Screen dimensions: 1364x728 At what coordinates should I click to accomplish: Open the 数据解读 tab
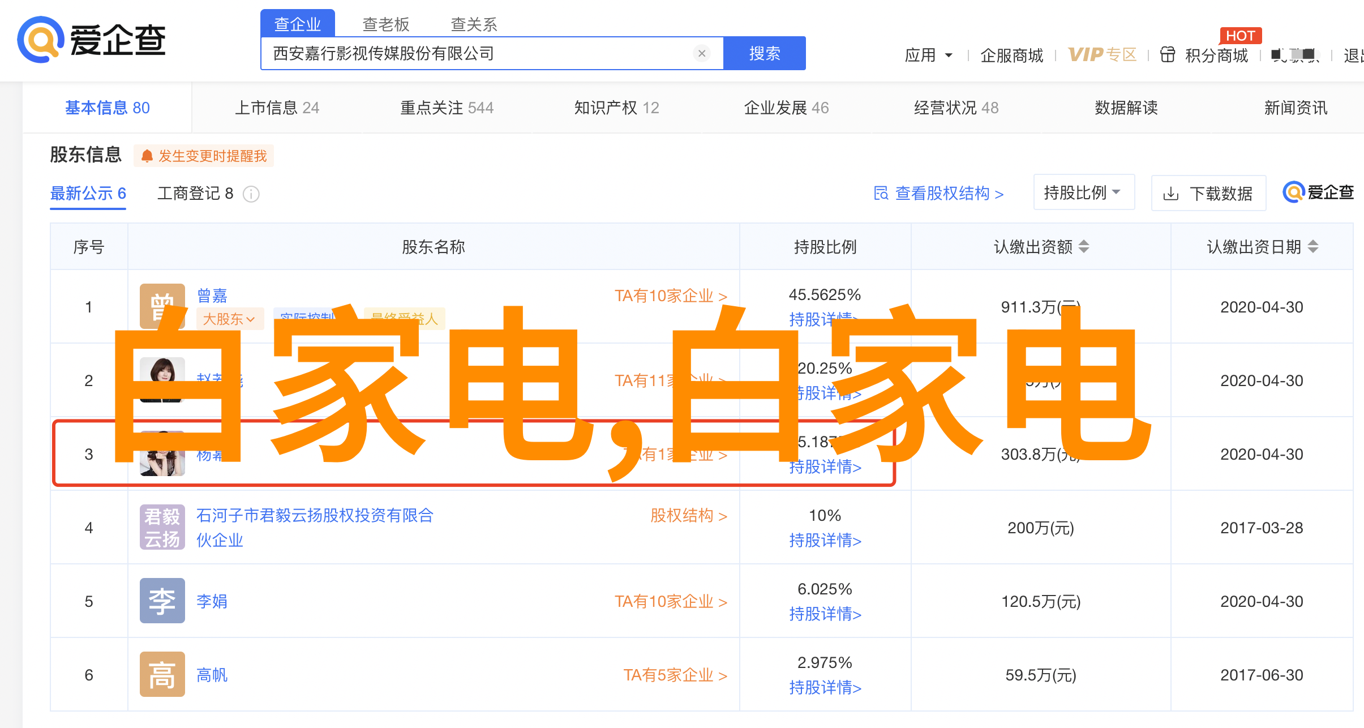(1126, 108)
